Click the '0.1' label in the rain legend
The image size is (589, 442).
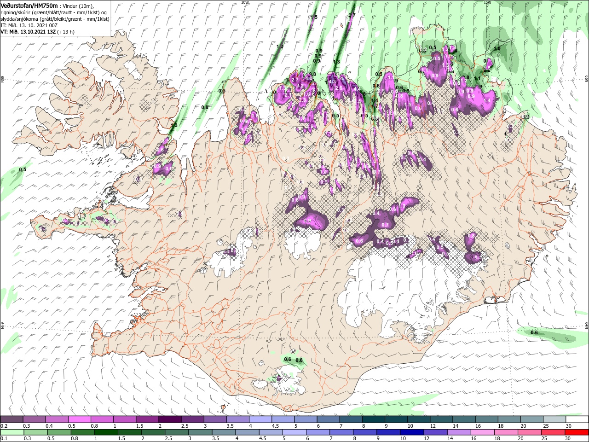pyautogui.click(x=4, y=439)
